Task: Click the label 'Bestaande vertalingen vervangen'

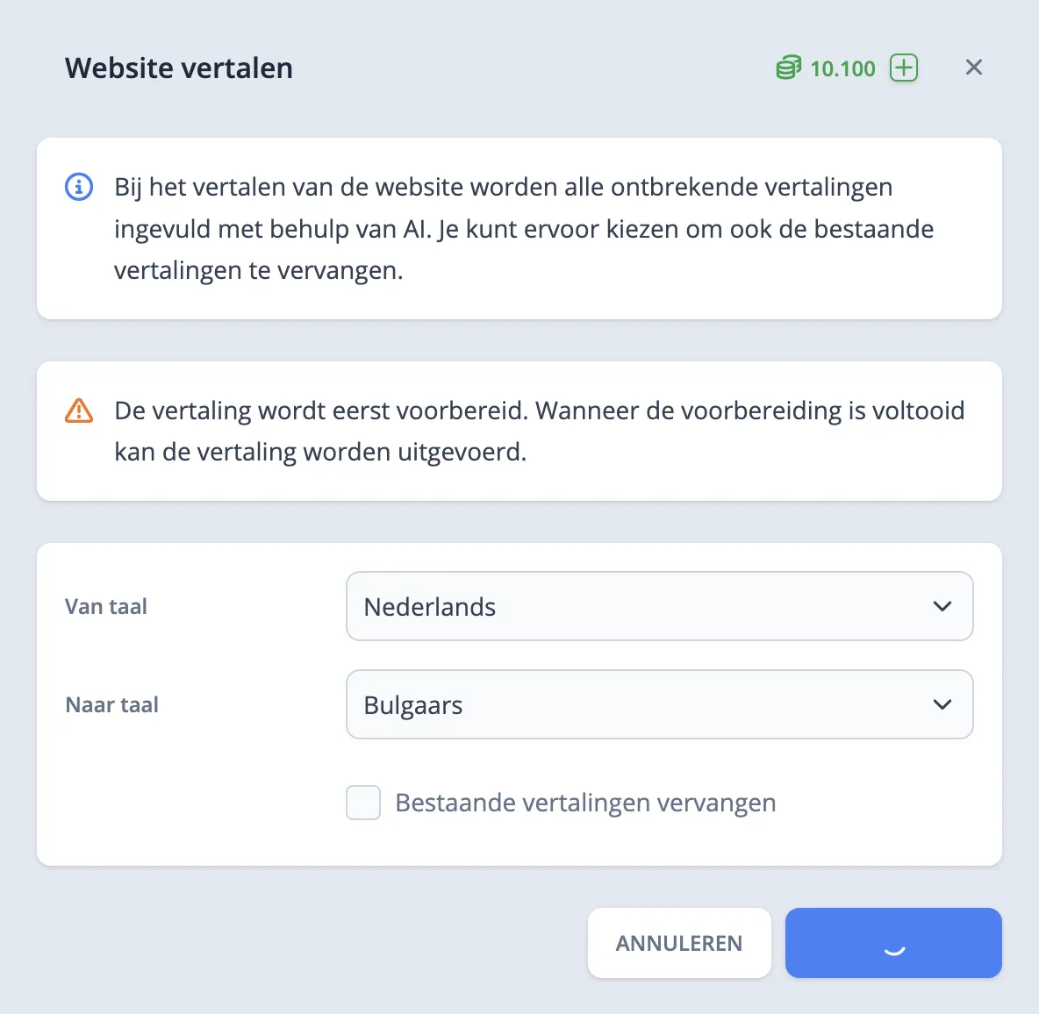Action: tap(584, 803)
